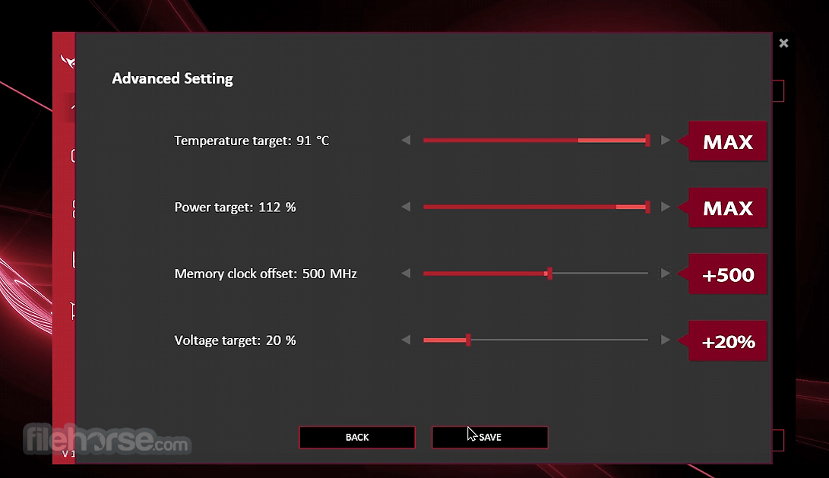
Task: Click the Power target MAX badge
Action: [727, 207]
